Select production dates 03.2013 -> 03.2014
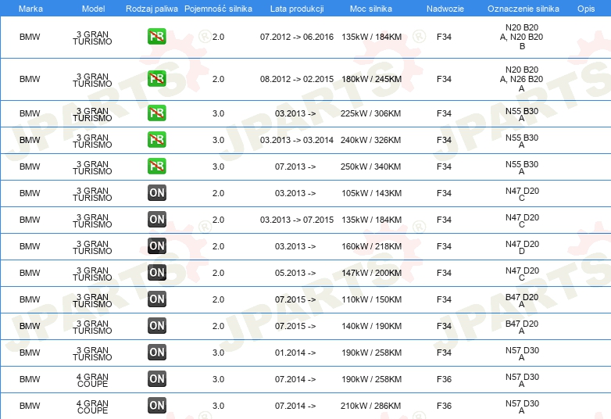Screen dimensions: 611x419 click(x=297, y=140)
